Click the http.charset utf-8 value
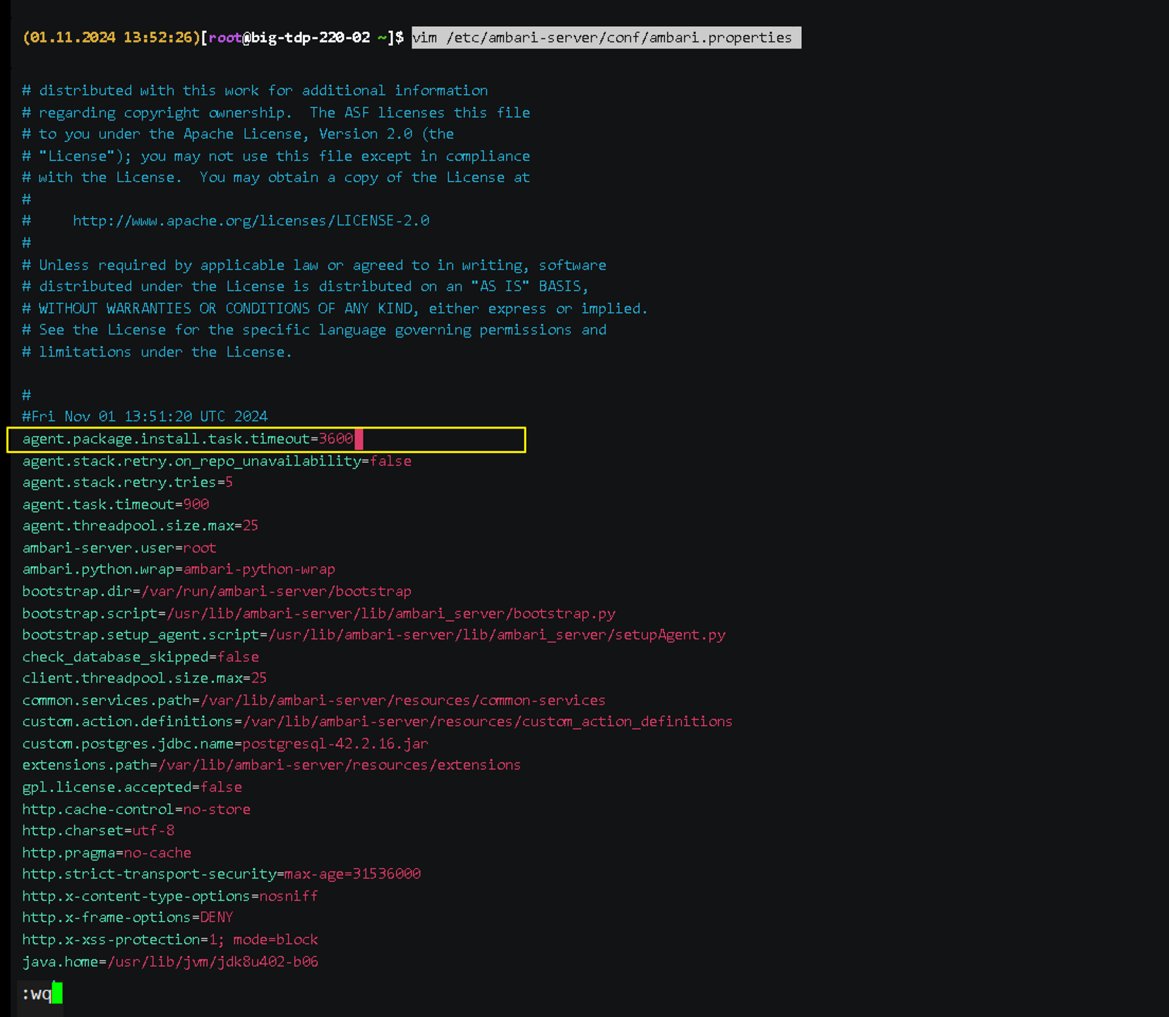This screenshot has width=1169, height=1017. 153,831
